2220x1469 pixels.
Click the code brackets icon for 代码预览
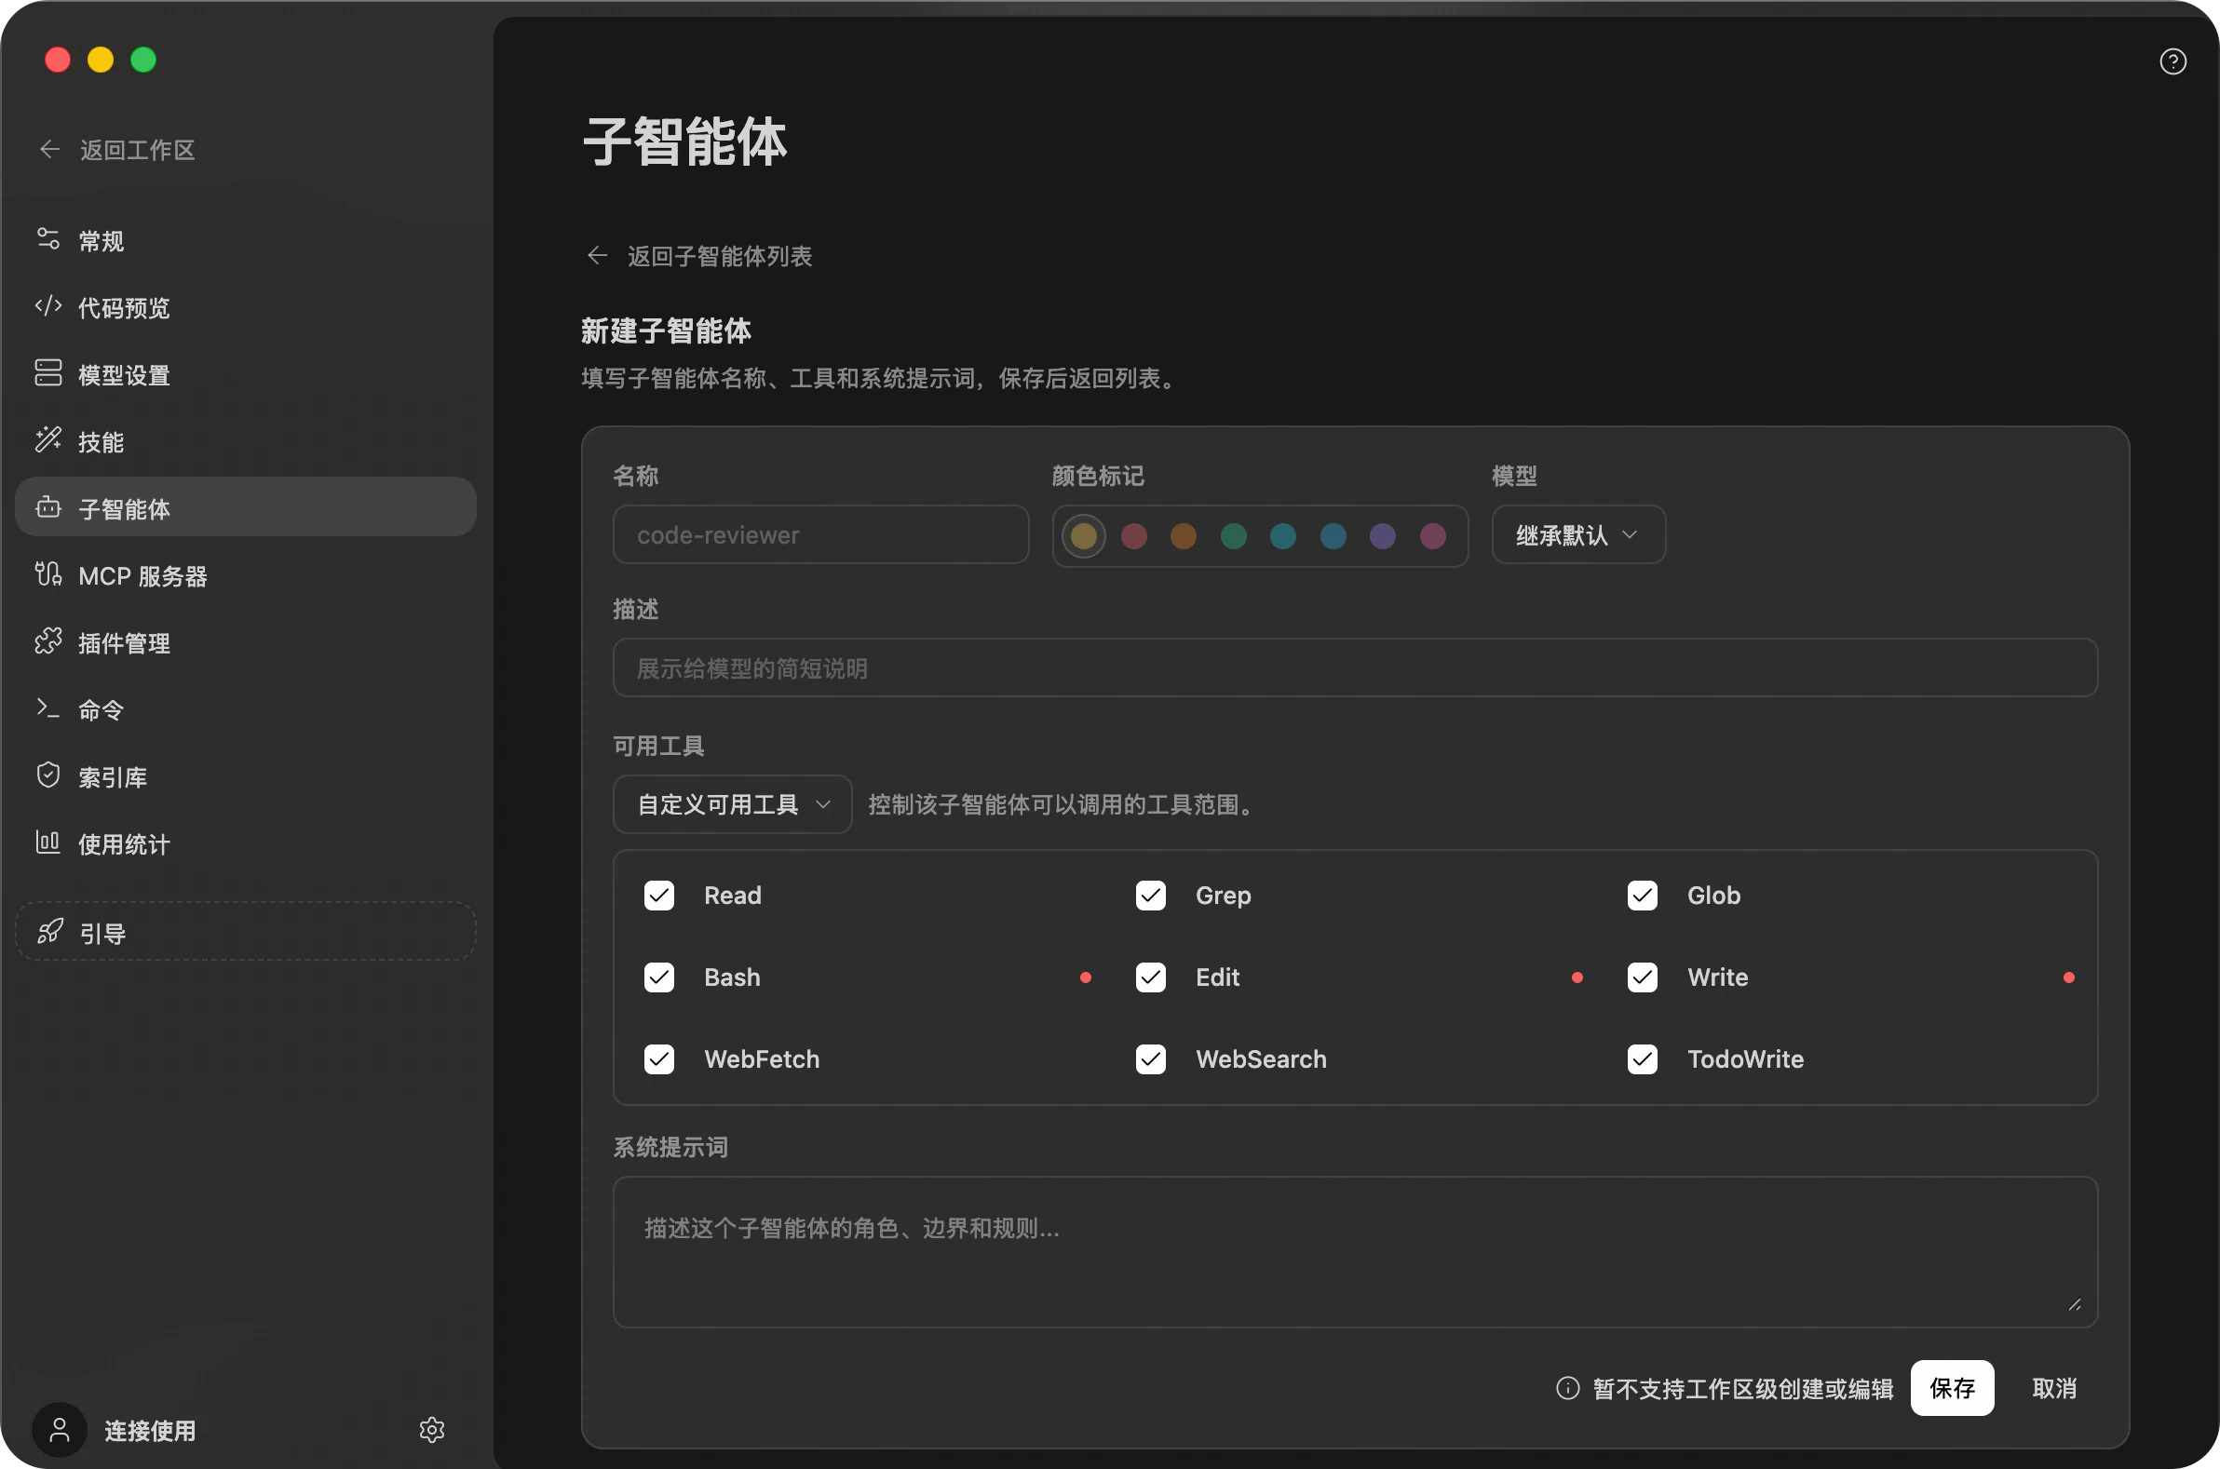(47, 306)
